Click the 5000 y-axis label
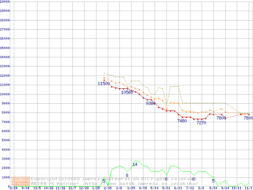 tap(6, 141)
